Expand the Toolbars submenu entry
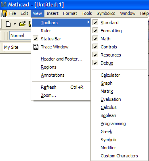 coord(61,23)
